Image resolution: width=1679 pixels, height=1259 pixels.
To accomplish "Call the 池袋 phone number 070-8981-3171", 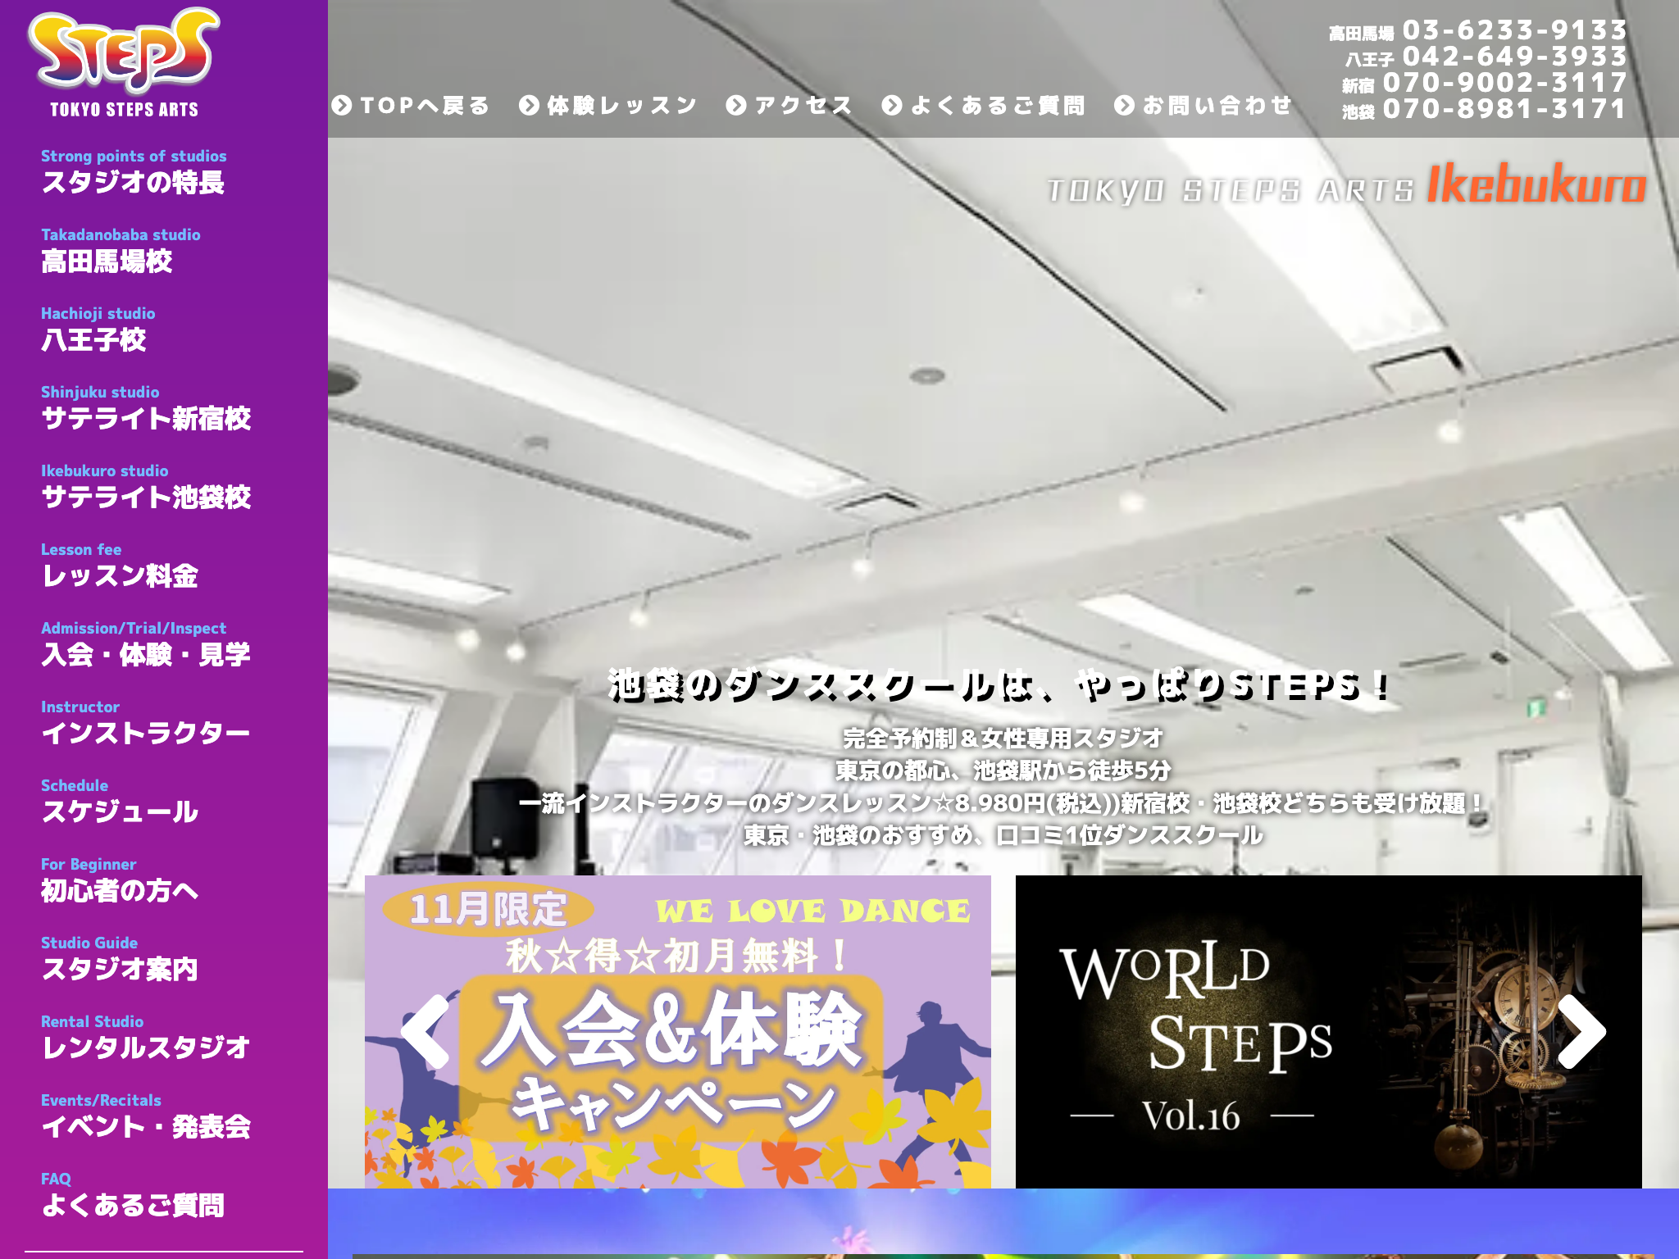I will coord(1504,109).
